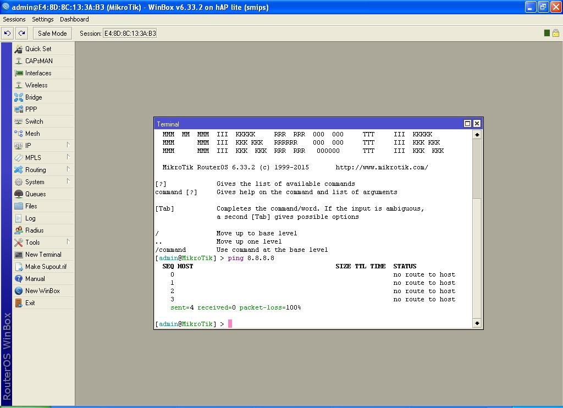
Task: Click the Manual label in sidebar
Action: [x=35, y=279]
